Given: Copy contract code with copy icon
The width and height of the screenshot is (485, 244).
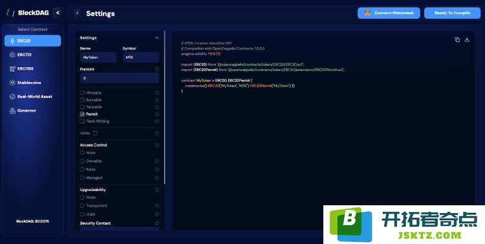Looking at the screenshot, I should (457, 39).
